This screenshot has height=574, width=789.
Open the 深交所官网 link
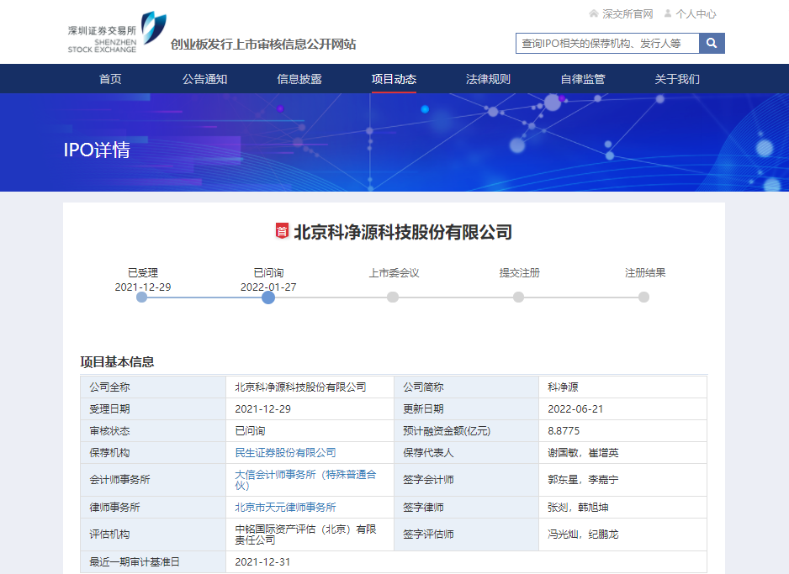[627, 14]
